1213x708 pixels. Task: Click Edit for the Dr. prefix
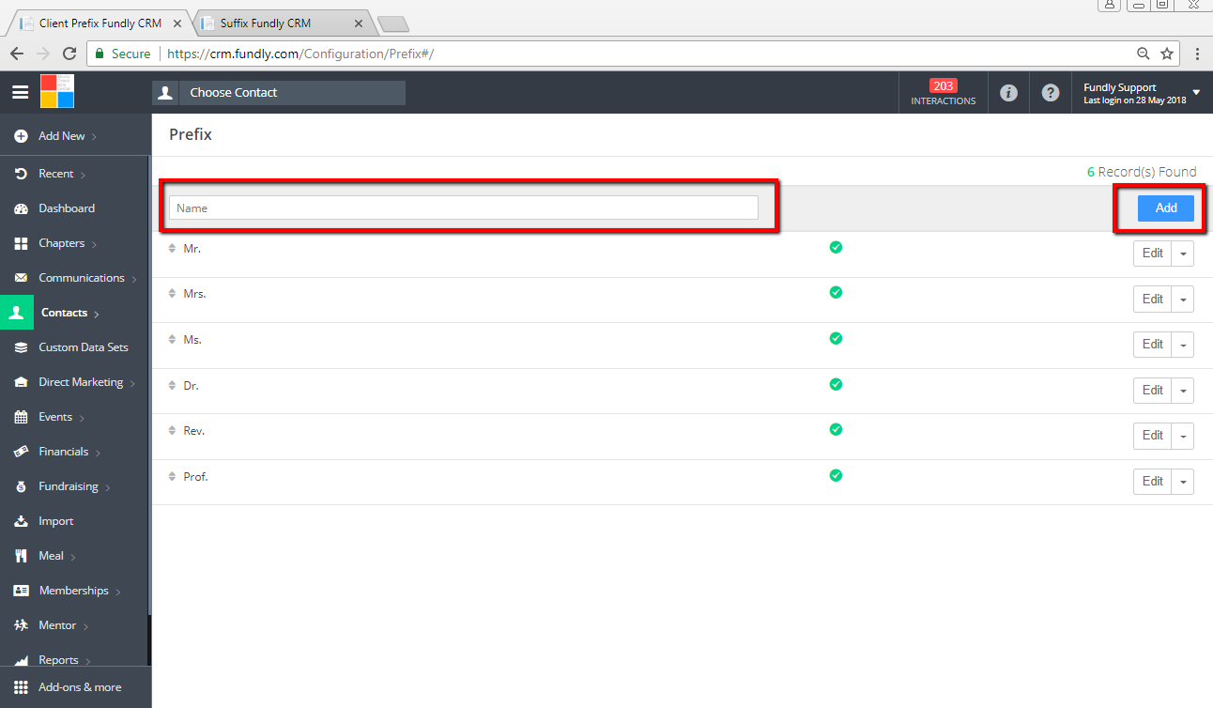[x=1153, y=391]
